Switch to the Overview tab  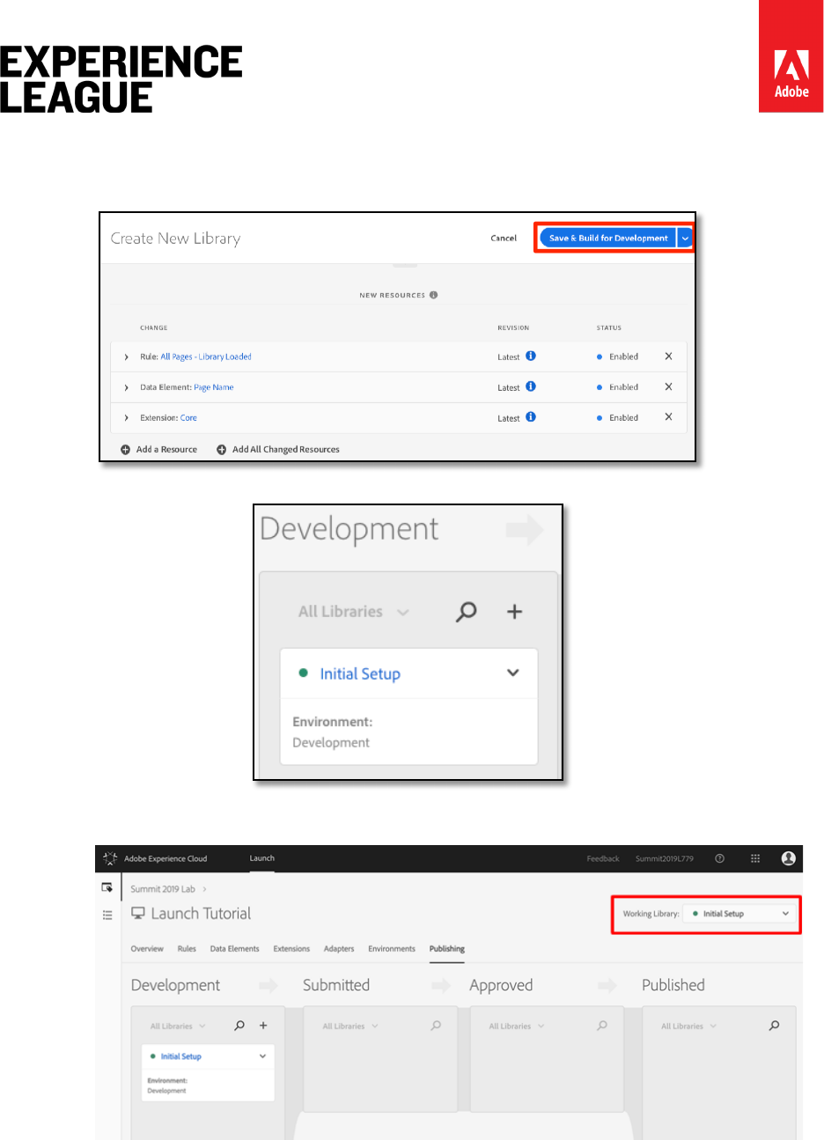tap(147, 949)
